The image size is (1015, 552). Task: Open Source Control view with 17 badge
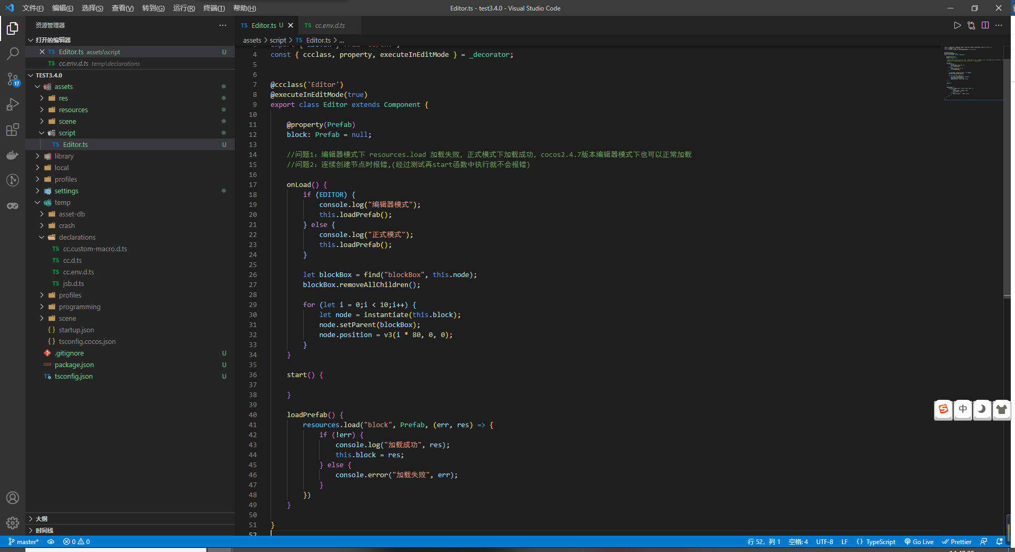[x=13, y=79]
